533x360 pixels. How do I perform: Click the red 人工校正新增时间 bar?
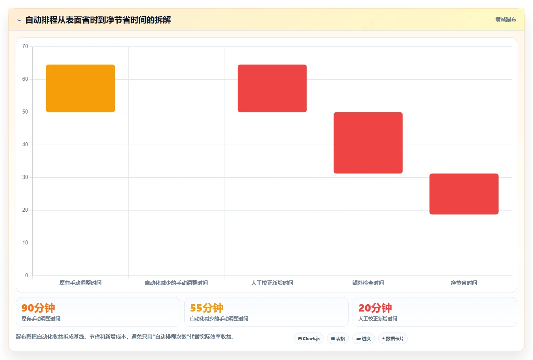272,88
